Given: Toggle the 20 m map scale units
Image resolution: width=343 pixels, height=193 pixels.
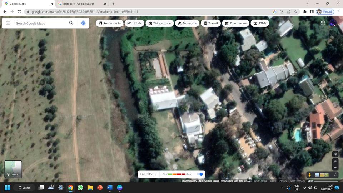Looking at the screenshot, I should tap(323, 181).
